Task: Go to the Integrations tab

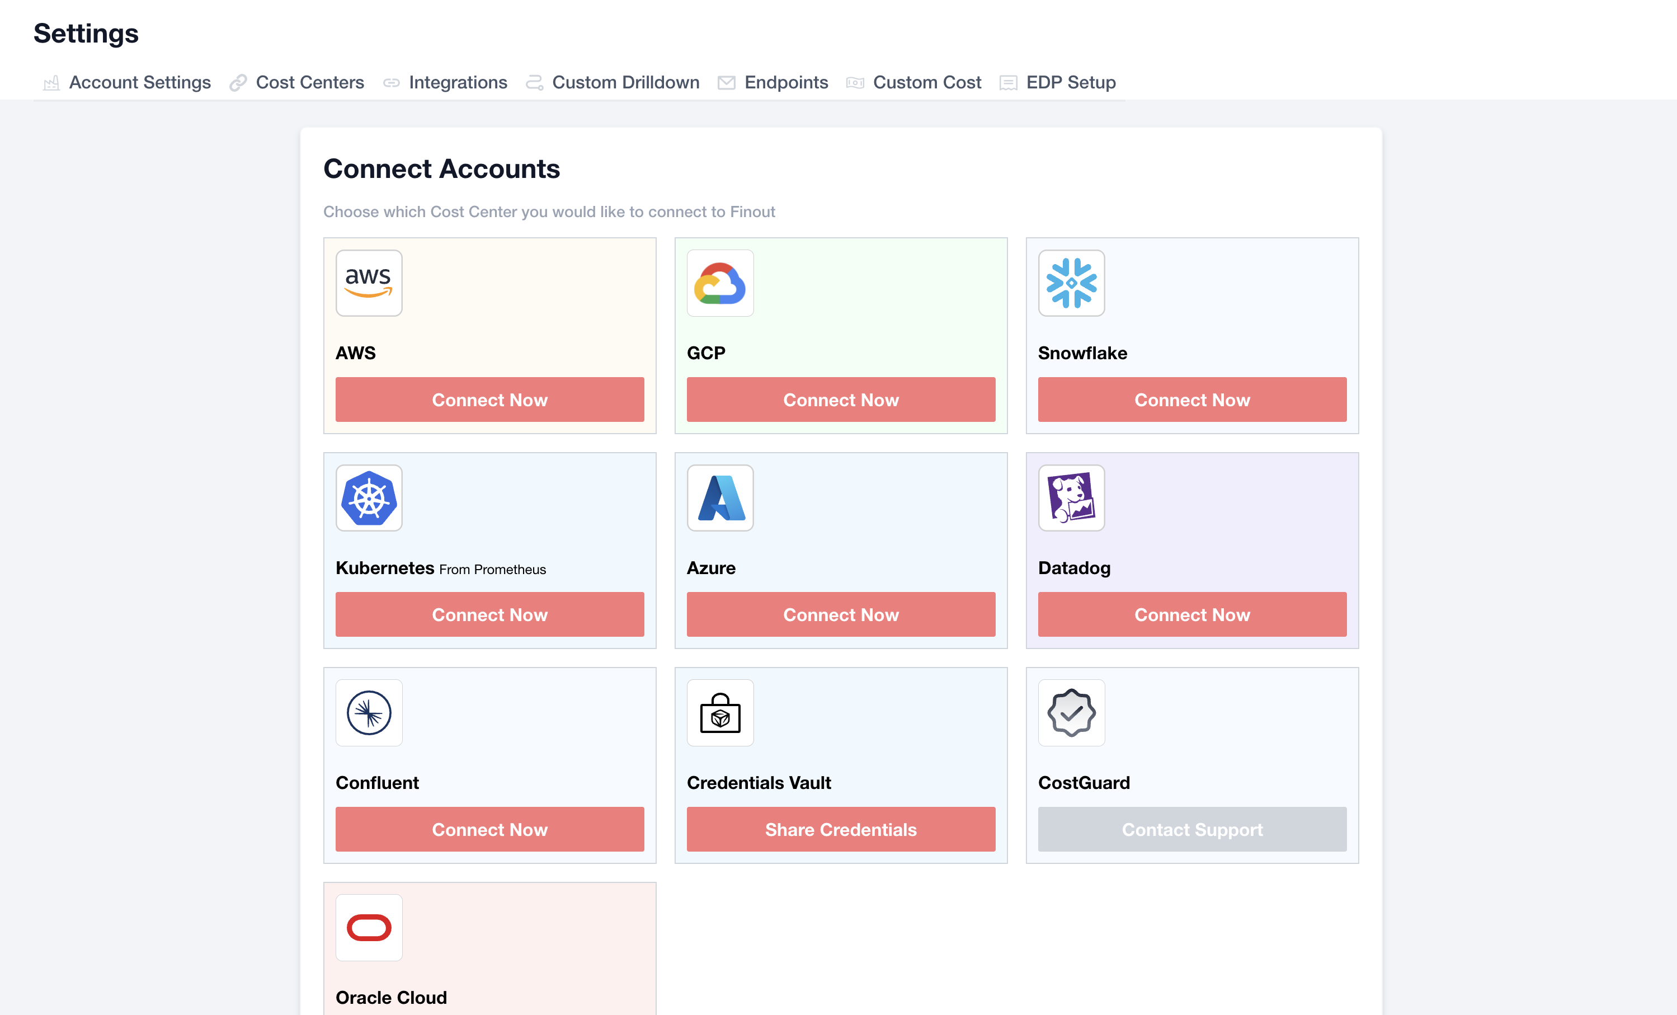Action: 458,82
